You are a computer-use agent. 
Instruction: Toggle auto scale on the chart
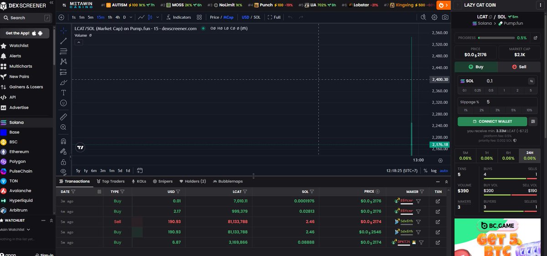[x=444, y=171]
